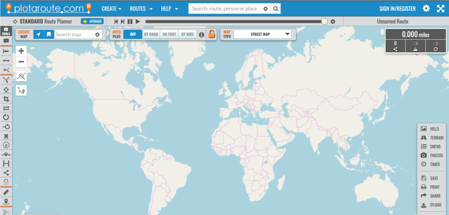Set Auto Plot to OFF
The image size is (449, 215).
pyautogui.click(x=132, y=35)
